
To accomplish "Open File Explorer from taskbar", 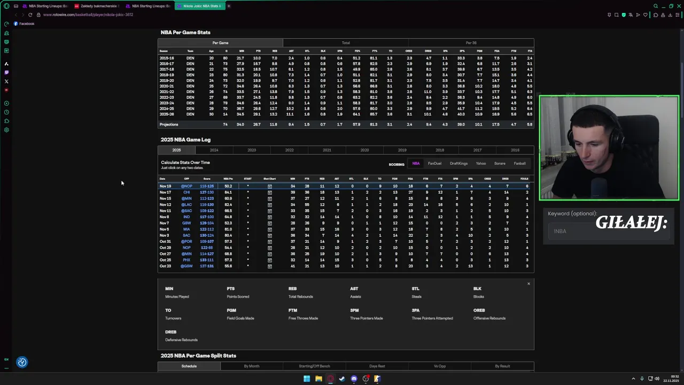I will [x=318, y=379].
